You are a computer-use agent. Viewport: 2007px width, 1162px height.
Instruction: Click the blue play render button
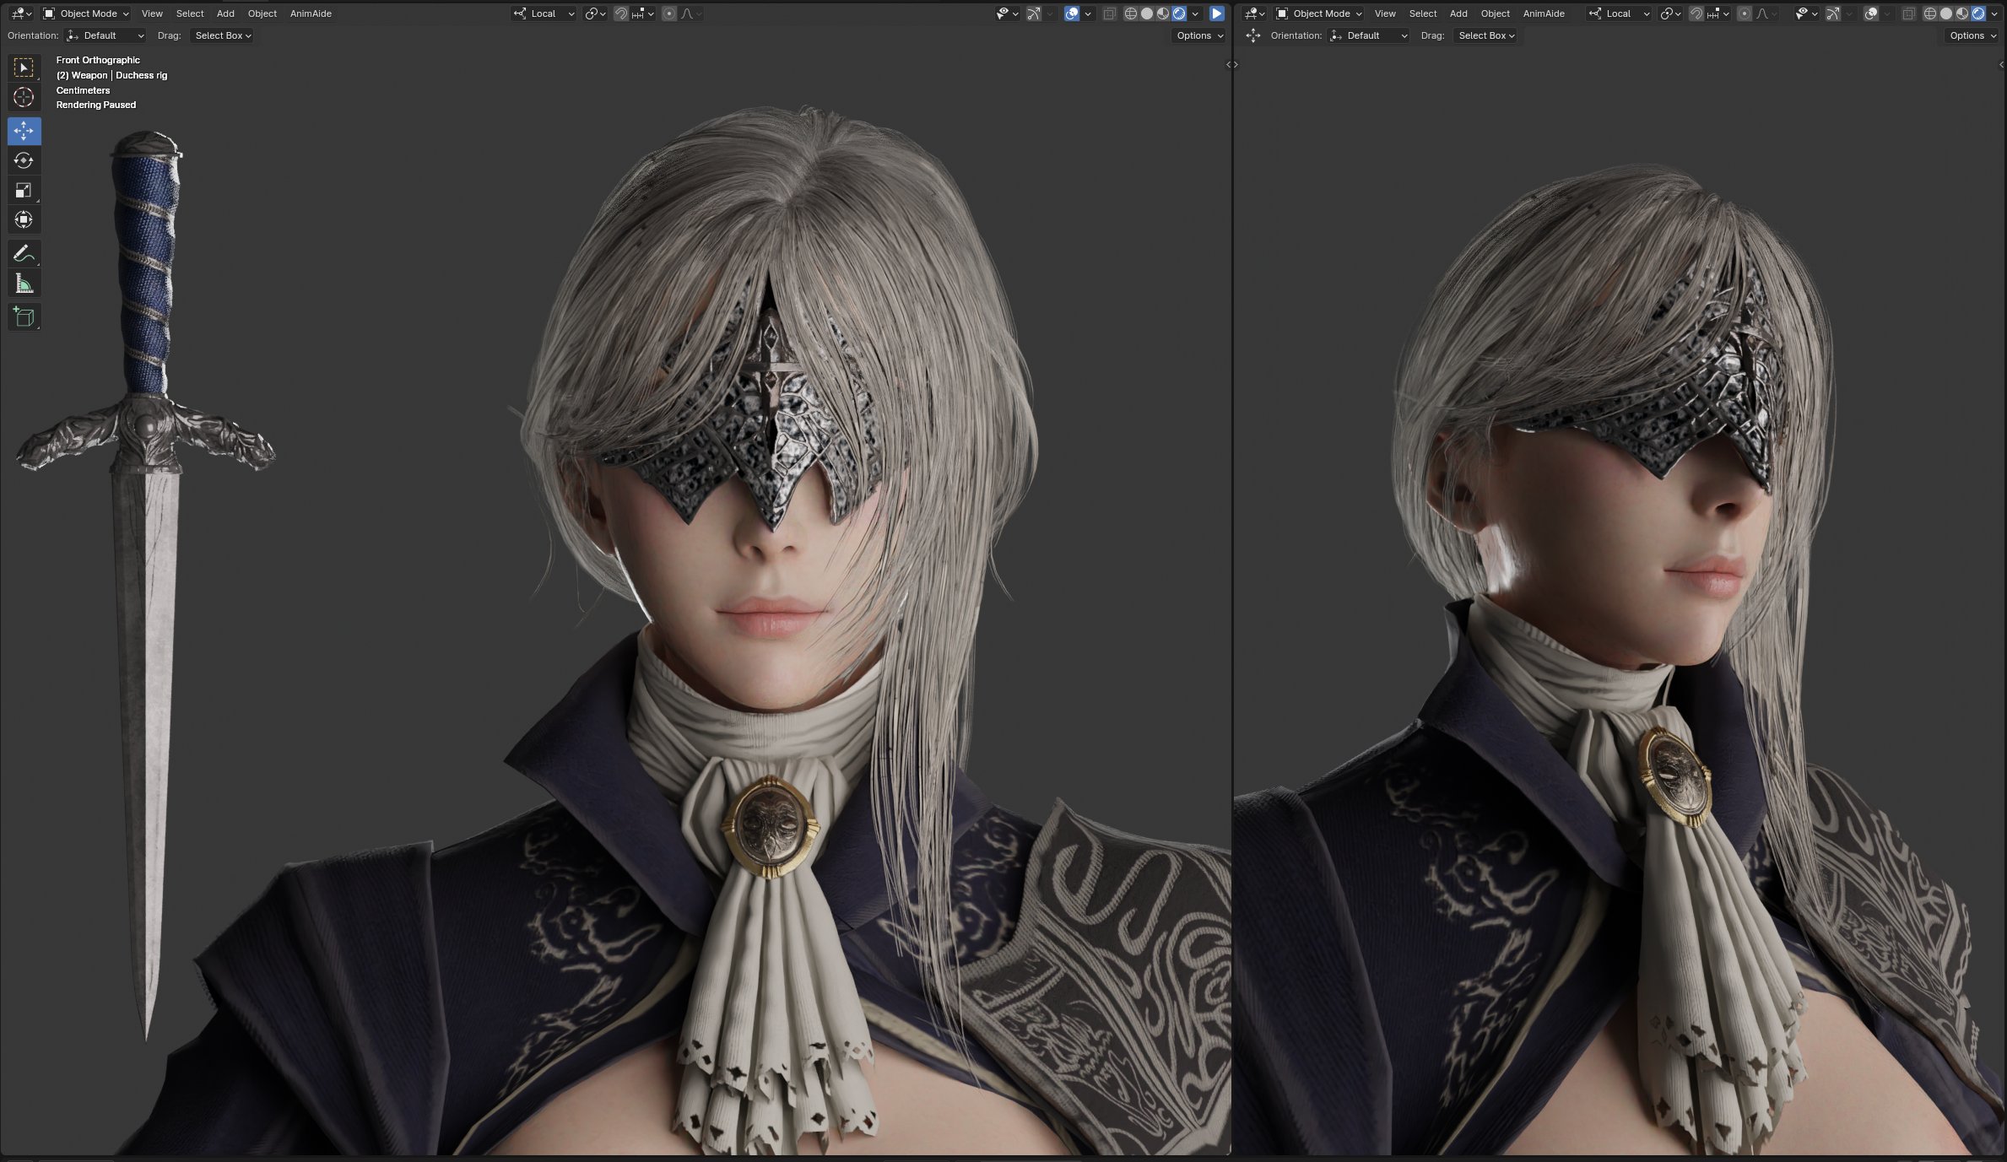tap(1217, 14)
